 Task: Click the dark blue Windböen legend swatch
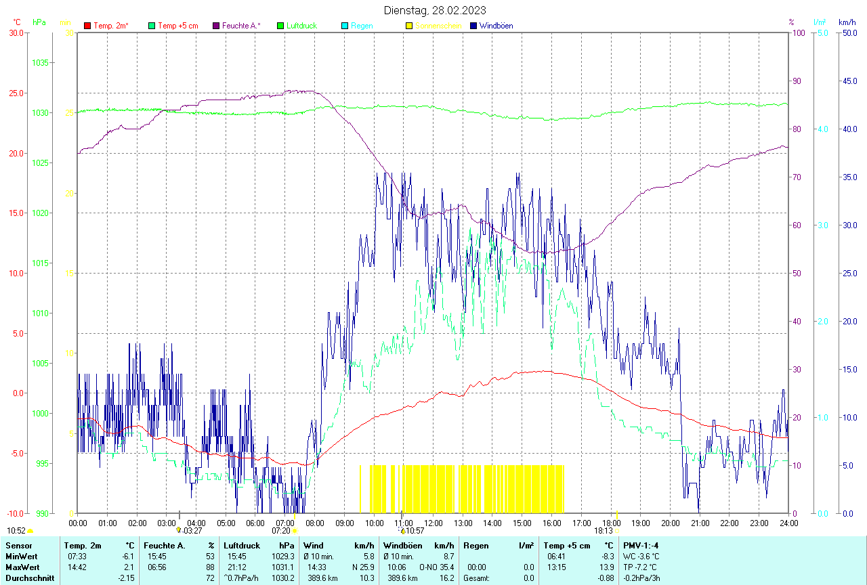[473, 26]
